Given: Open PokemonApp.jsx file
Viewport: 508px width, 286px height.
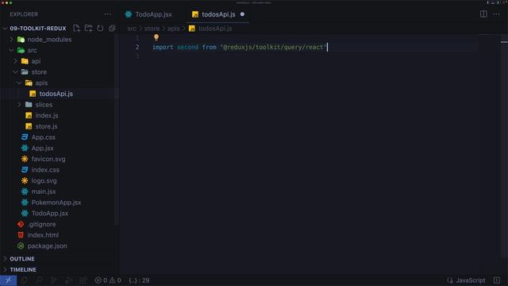Looking at the screenshot, I should (56, 203).
